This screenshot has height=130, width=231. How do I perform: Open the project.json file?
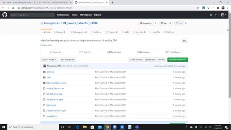point(52,116)
